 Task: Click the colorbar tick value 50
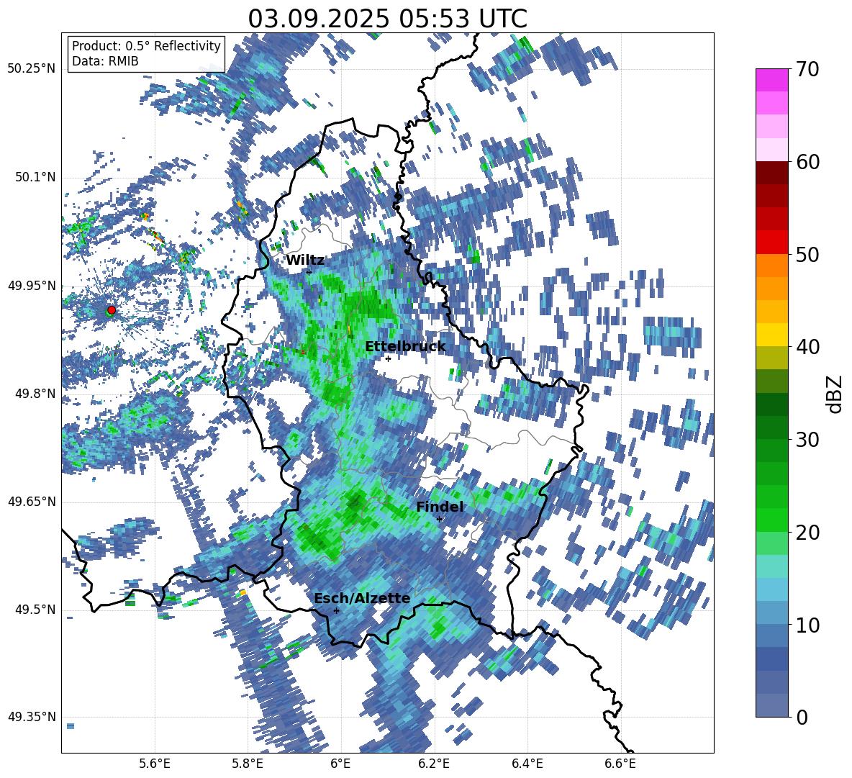808,255
